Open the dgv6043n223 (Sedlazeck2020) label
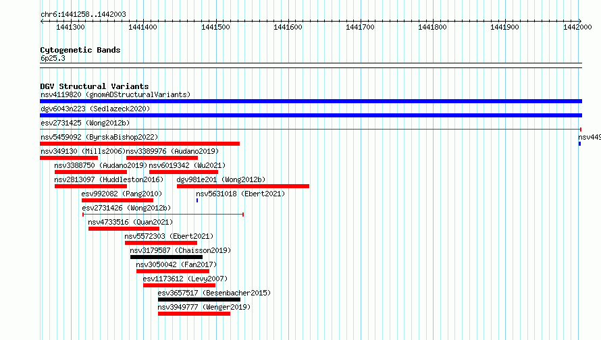This screenshot has height=340, width=601. click(x=95, y=109)
